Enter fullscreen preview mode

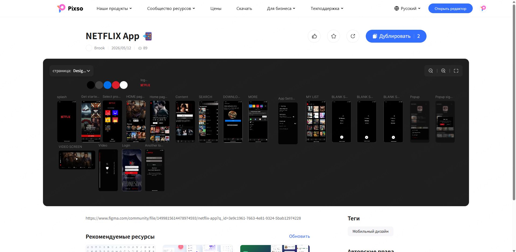tap(456, 71)
